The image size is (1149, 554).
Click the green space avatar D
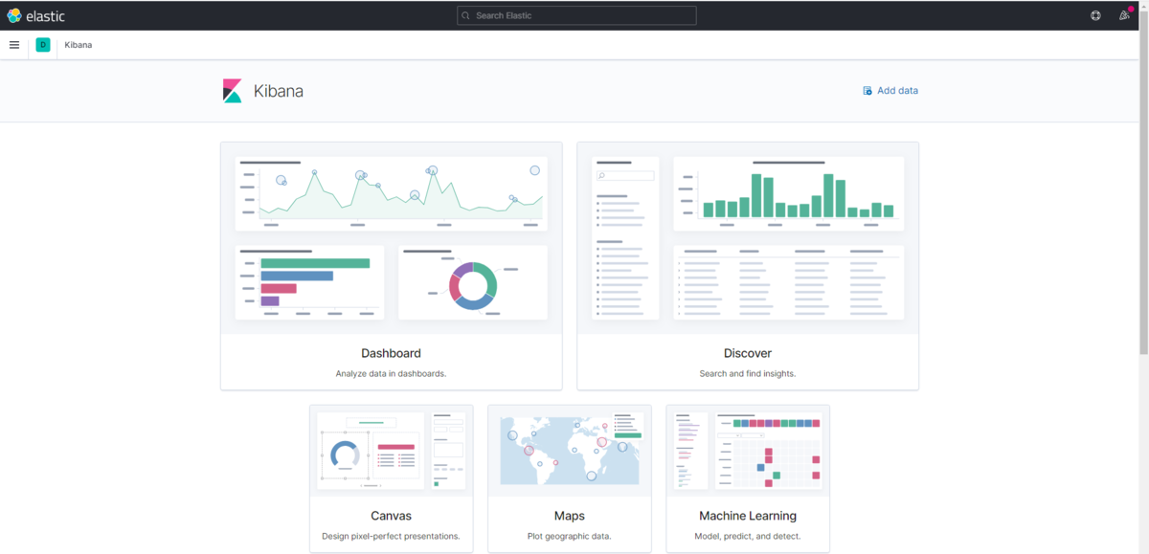click(43, 45)
